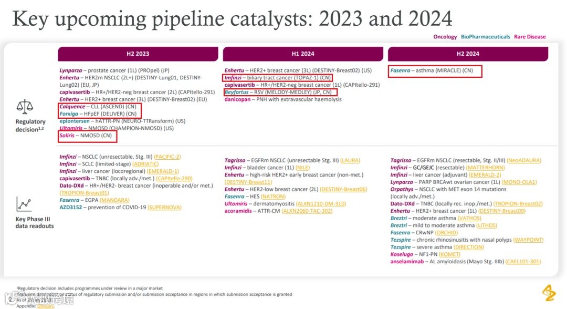Image resolution: width=567 pixels, height=309 pixels.
Task: Click the AstraZeneca logo in the bottom corner
Action: (x=549, y=293)
